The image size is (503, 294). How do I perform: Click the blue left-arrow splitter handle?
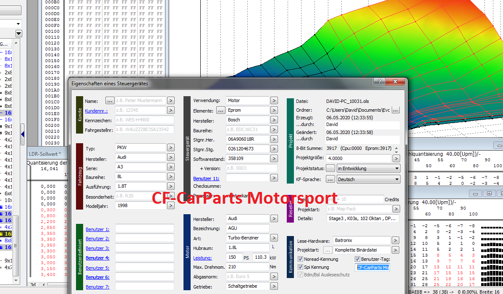point(22,134)
